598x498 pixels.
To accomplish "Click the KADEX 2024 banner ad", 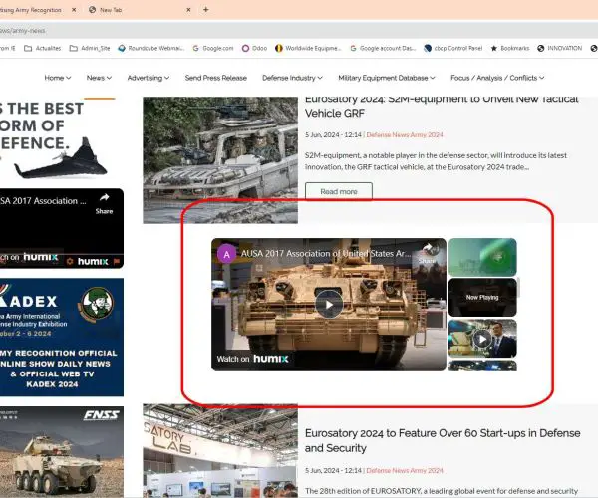I will [x=62, y=337].
